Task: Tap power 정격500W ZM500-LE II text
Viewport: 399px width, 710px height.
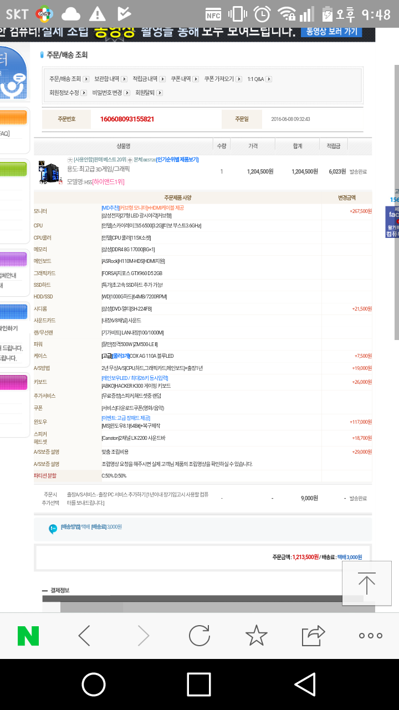Action: tap(130, 344)
